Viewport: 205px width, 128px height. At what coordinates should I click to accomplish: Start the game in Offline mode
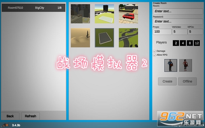click(x=187, y=81)
